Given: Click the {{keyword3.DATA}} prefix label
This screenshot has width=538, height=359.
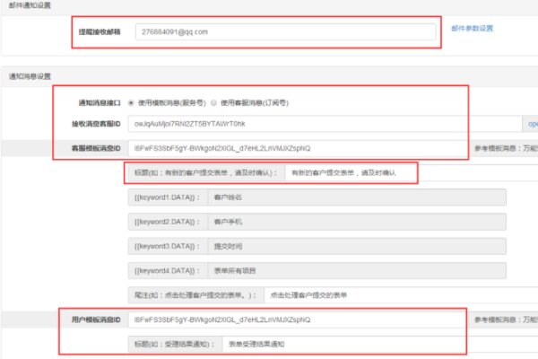Looking at the screenshot, I should tap(168, 246).
